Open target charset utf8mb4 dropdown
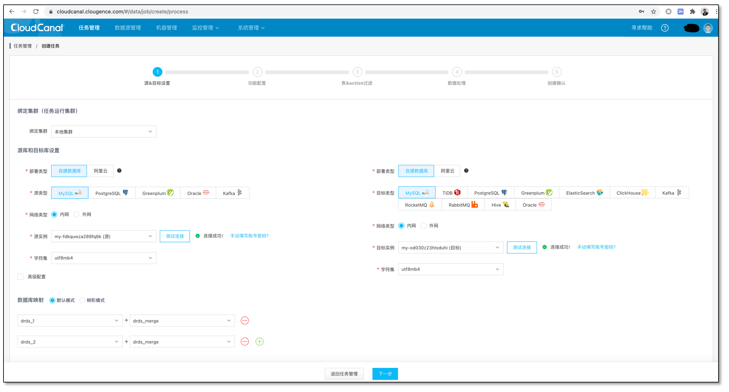Image resolution: width=729 pixels, height=392 pixels. click(450, 269)
